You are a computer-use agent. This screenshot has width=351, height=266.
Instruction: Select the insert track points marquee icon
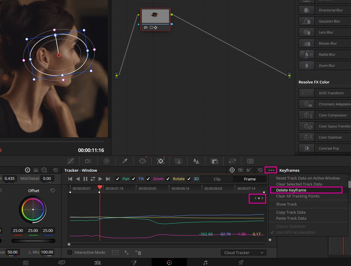115,253
